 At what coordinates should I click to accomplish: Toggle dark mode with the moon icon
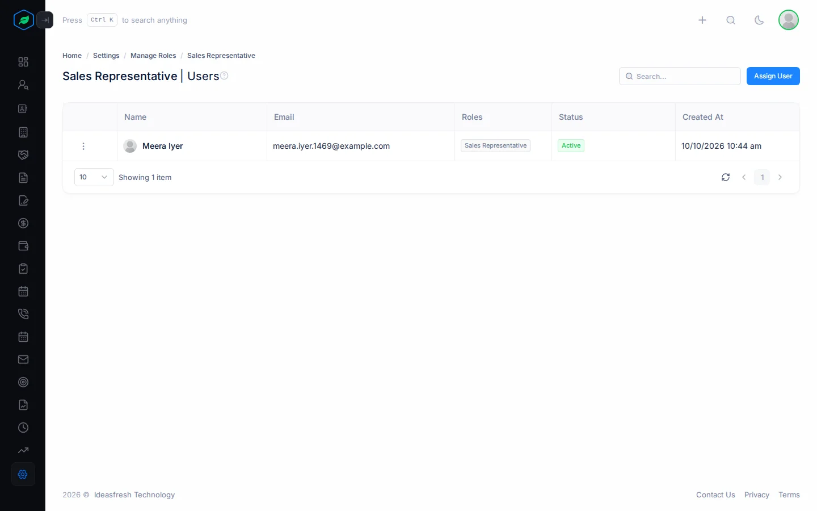[x=759, y=20]
